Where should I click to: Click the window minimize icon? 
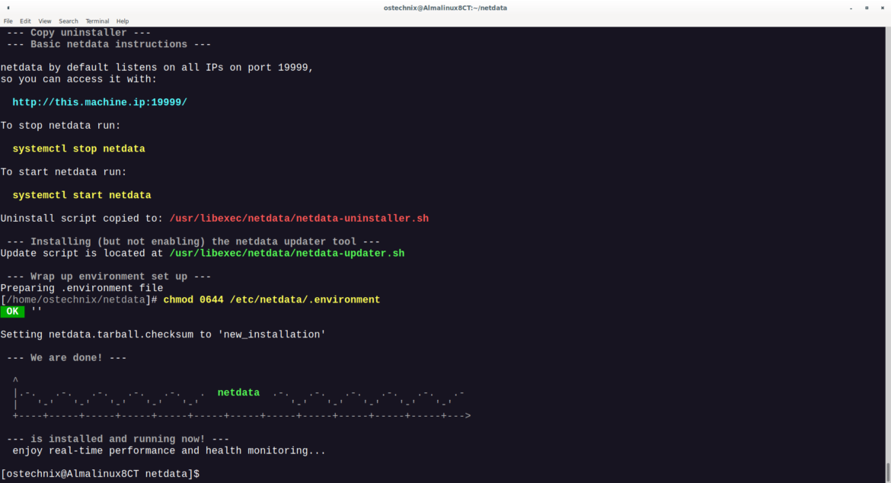click(851, 8)
